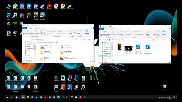Select the Minecraft desktop icon
Screen dimensions: 182x102
[29, 16]
